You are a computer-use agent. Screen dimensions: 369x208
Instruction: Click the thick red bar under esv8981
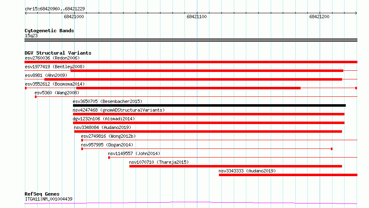[193, 79]
